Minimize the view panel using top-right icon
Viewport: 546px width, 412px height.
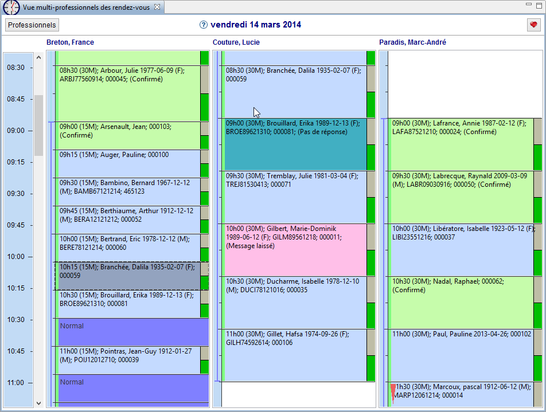click(527, 5)
